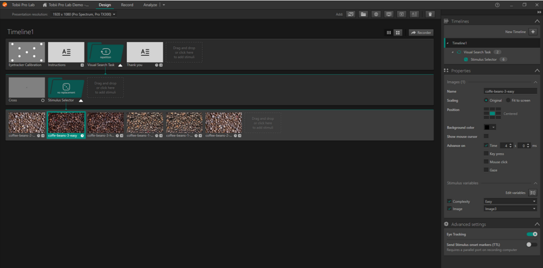
Task: Open the edit variables grid icon
Action: (533, 193)
